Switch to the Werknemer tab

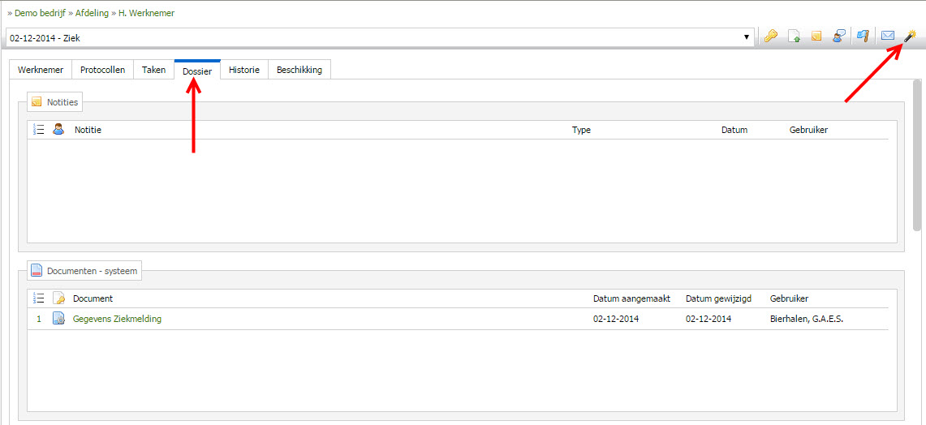(41, 70)
